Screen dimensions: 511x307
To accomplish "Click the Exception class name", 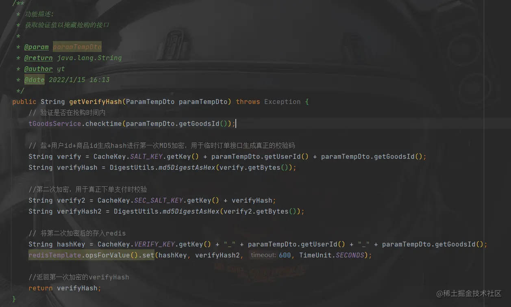I will (283, 102).
